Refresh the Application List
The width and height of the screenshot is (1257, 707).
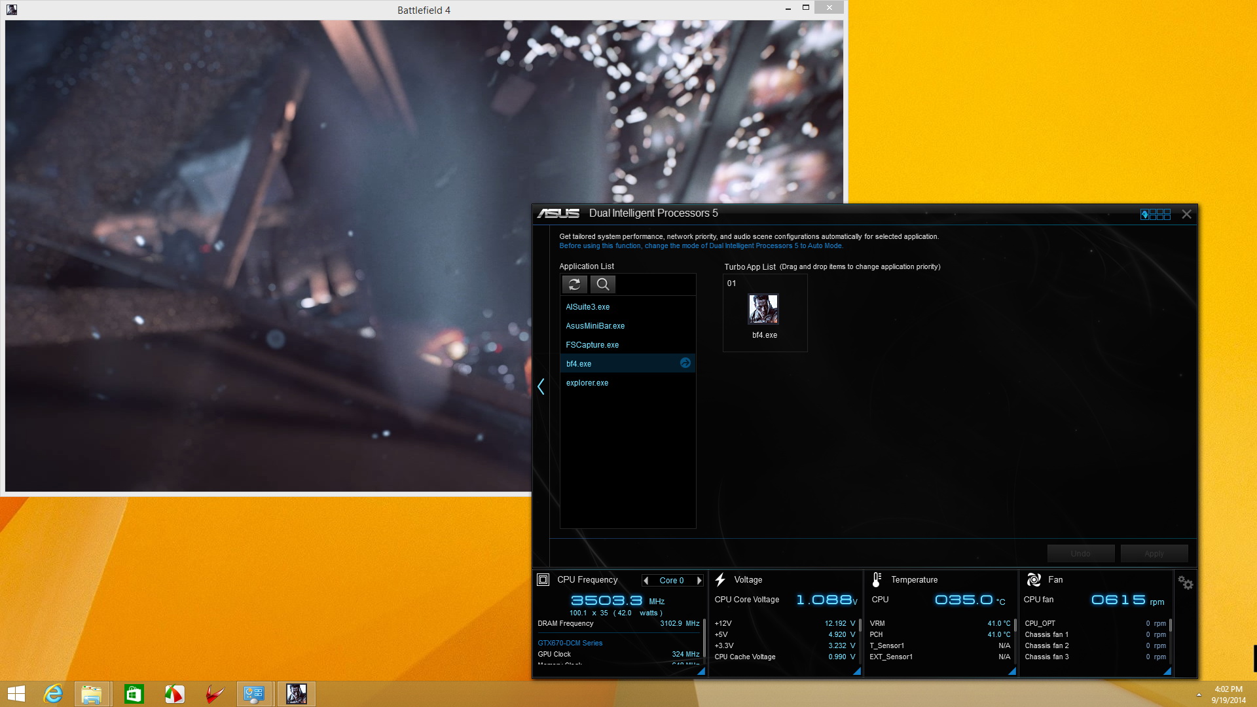[574, 284]
